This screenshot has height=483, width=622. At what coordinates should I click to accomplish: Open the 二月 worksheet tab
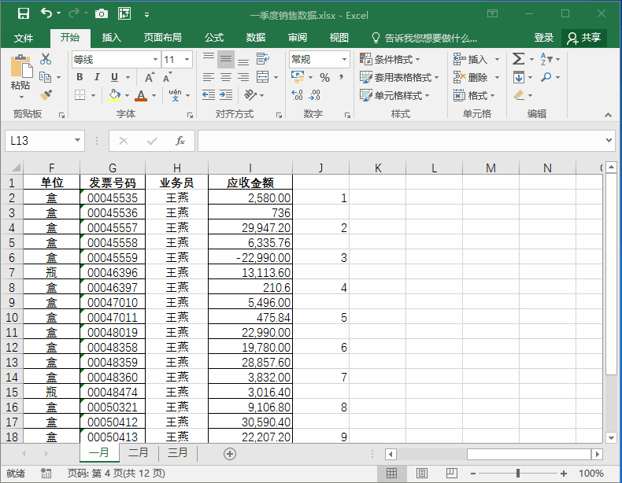pyautogui.click(x=138, y=452)
